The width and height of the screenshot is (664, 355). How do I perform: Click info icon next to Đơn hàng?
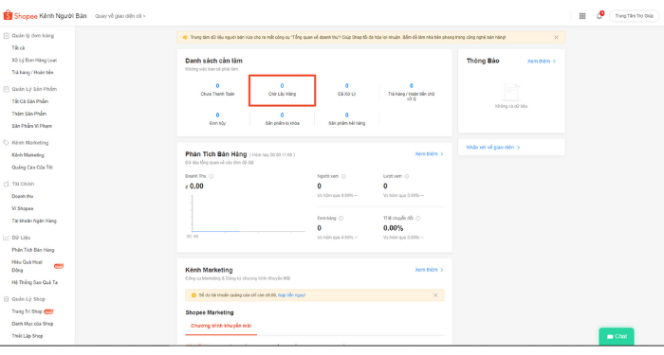(341, 219)
